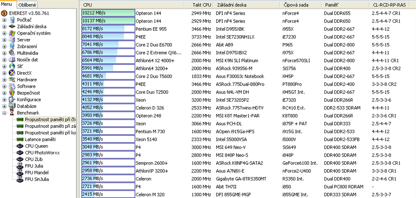416x198 pixels.
Task: Click the chip icon beside CPU ZLib
Action: 20,159
